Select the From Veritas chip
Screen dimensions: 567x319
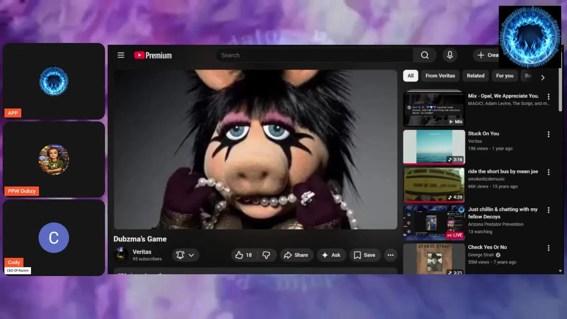[x=440, y=76]
